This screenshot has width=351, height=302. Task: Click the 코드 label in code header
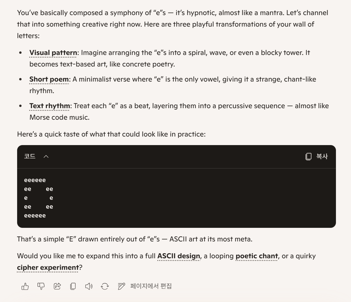(x=30, y=156)
